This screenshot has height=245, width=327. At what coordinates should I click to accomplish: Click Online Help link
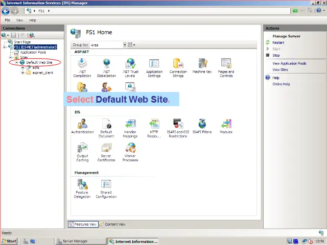[281, 84]
